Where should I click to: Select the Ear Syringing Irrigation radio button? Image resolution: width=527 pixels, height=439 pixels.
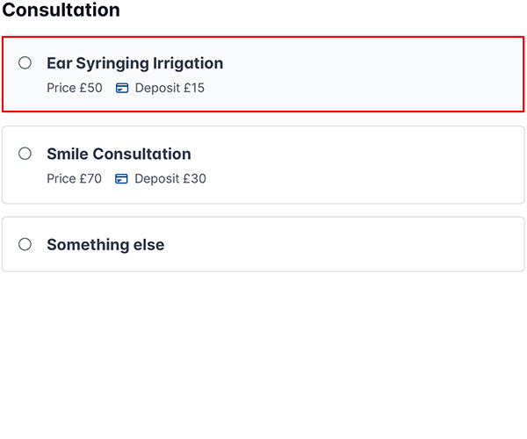(25, 63)
